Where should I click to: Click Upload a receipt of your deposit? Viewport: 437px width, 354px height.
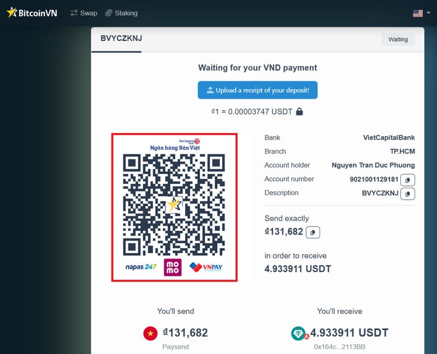(257, 90)
